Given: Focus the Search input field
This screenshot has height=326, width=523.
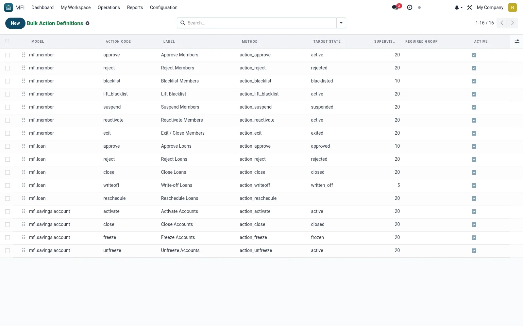Looking at the screenshot, I should tap(261, 23).
